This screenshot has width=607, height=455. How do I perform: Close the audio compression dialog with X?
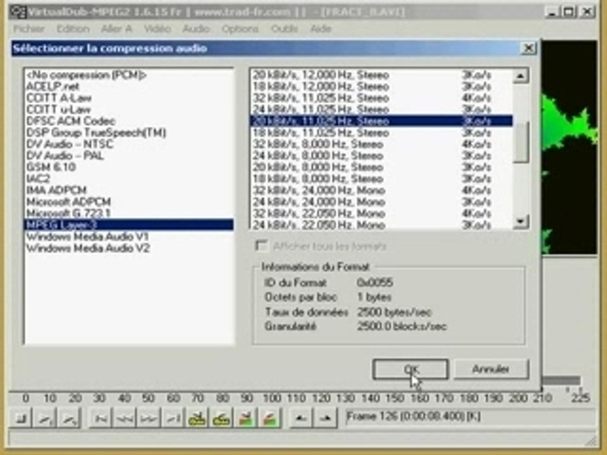point(528,49)
